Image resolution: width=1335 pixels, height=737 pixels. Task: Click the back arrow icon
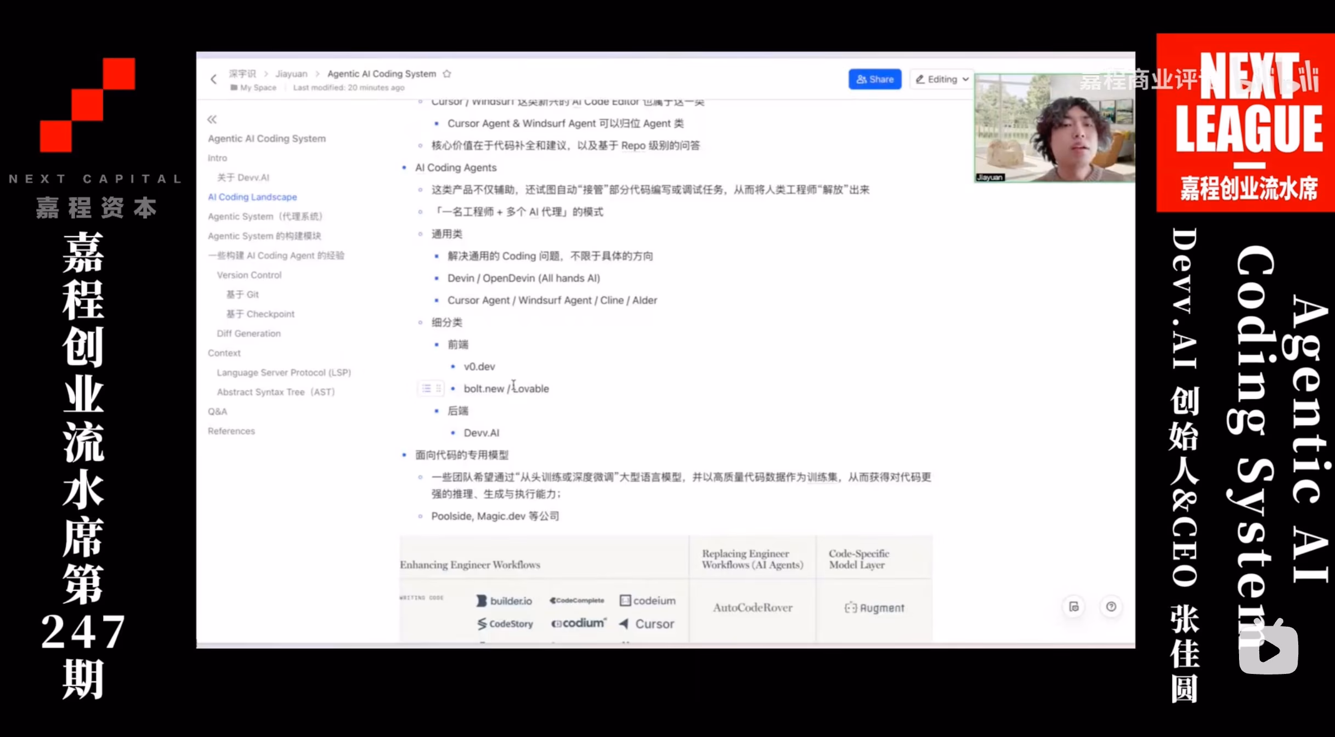(213, 80)
